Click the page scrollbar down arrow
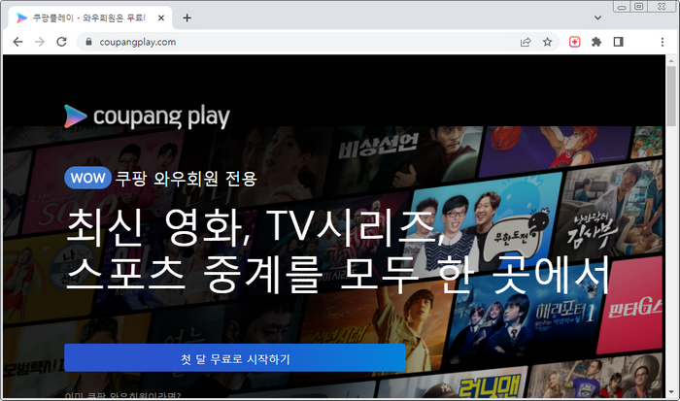The height and width of the screenshot is (401, 680). coord(671,392)
